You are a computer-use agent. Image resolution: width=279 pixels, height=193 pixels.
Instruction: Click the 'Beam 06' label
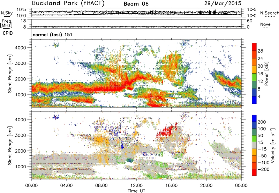coord(136,4)
